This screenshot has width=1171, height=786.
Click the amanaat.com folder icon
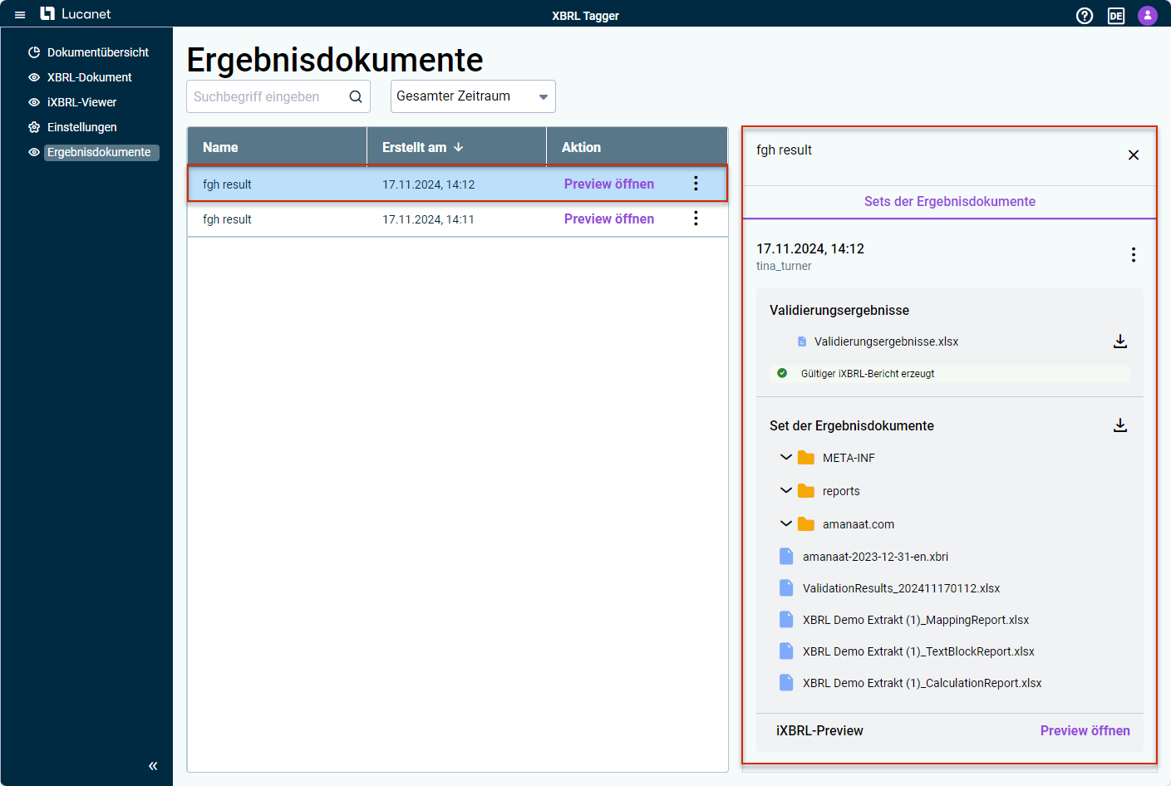tap(806, 524)
